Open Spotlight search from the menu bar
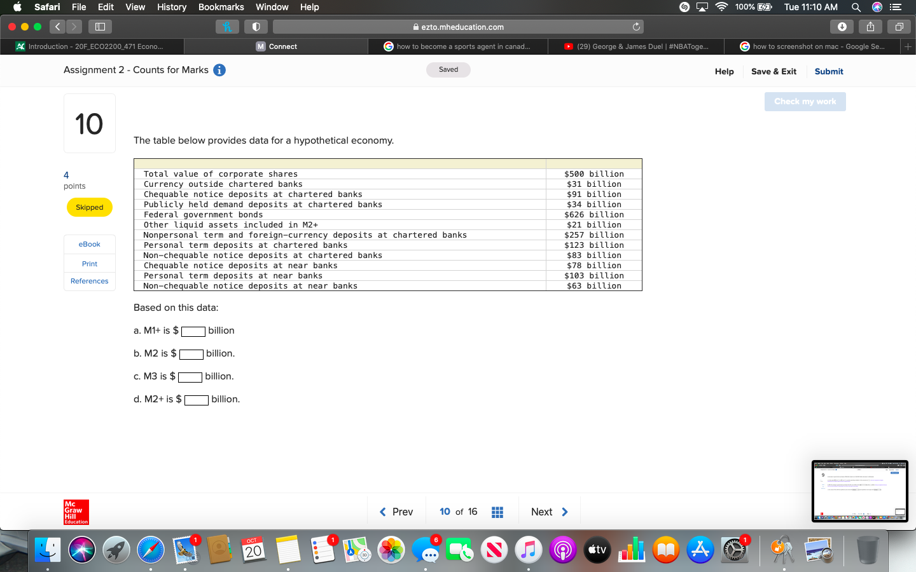 tap(856, 7)
